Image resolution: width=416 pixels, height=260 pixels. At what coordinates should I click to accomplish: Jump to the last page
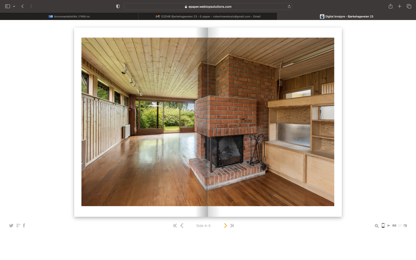232,226
